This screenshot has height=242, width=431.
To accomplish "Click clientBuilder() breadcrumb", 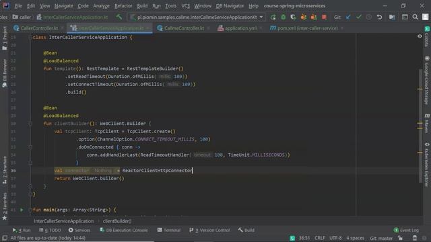I will coord(117,221).
